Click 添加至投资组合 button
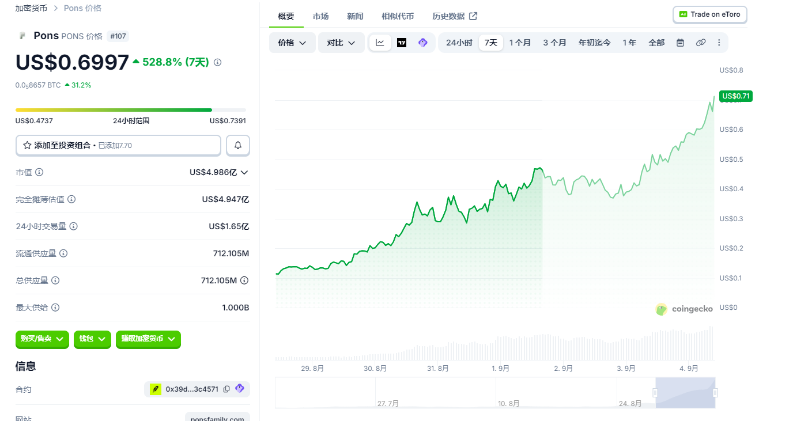793x421 pixels. click(x=118, y=146)
